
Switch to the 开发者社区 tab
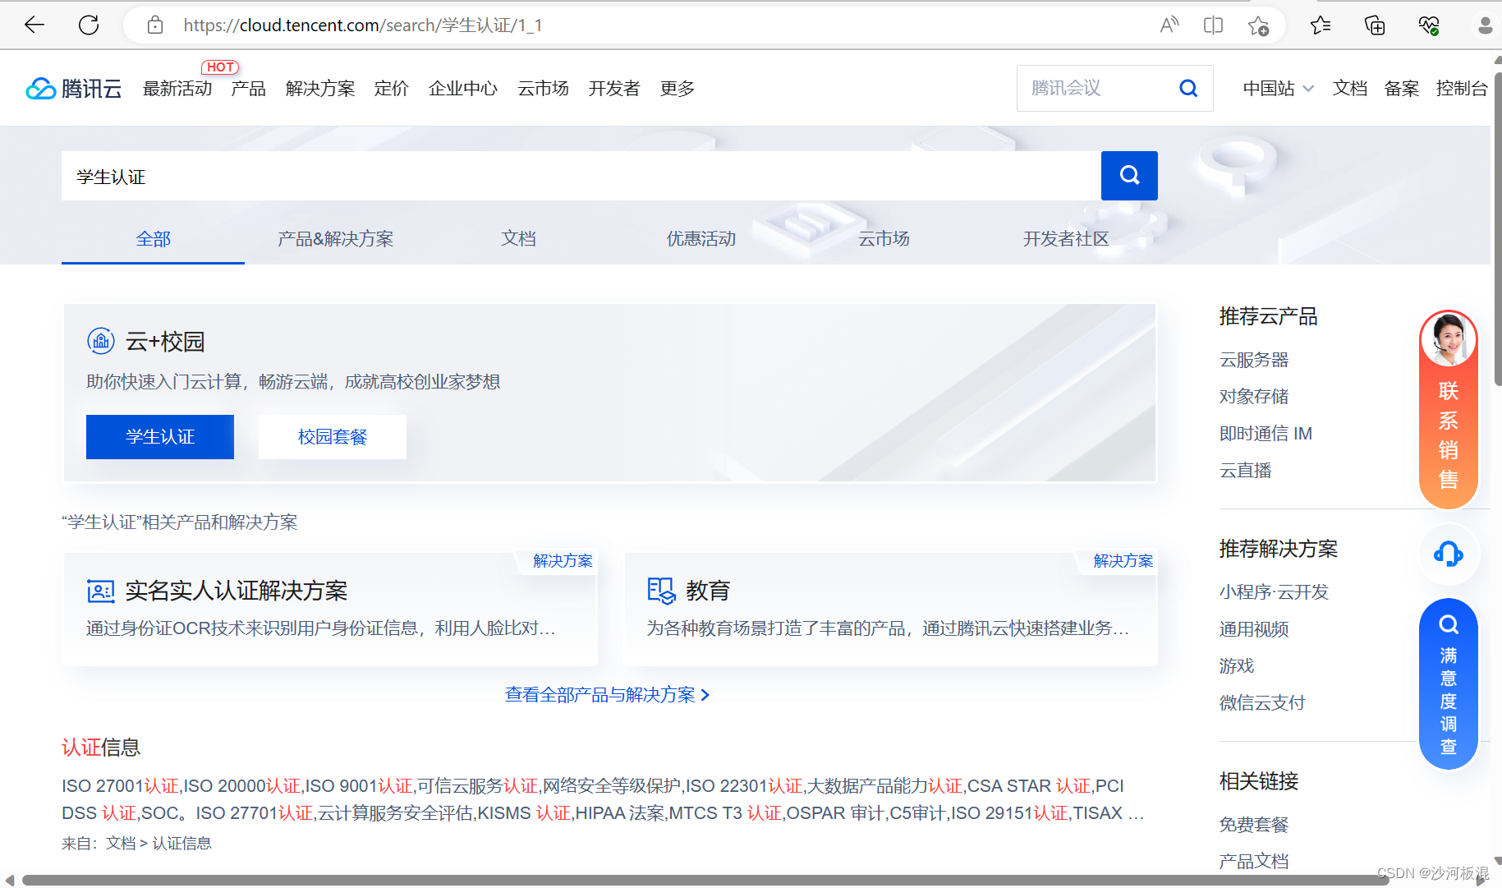(1066, 239)
